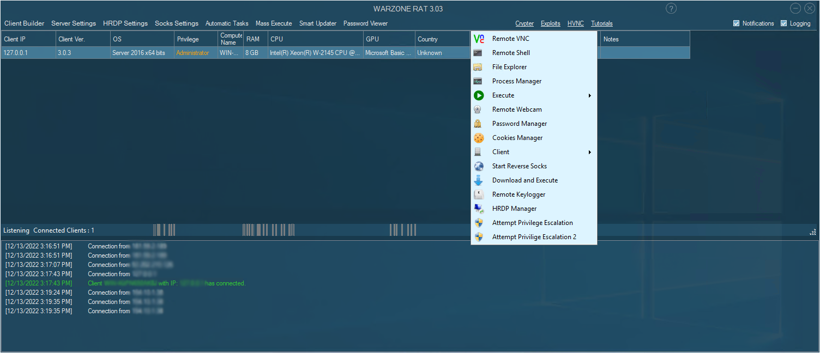This screenshot has height=353, width=820.
Task: Click the Remote Shell terminal icon
Action: 478,53
